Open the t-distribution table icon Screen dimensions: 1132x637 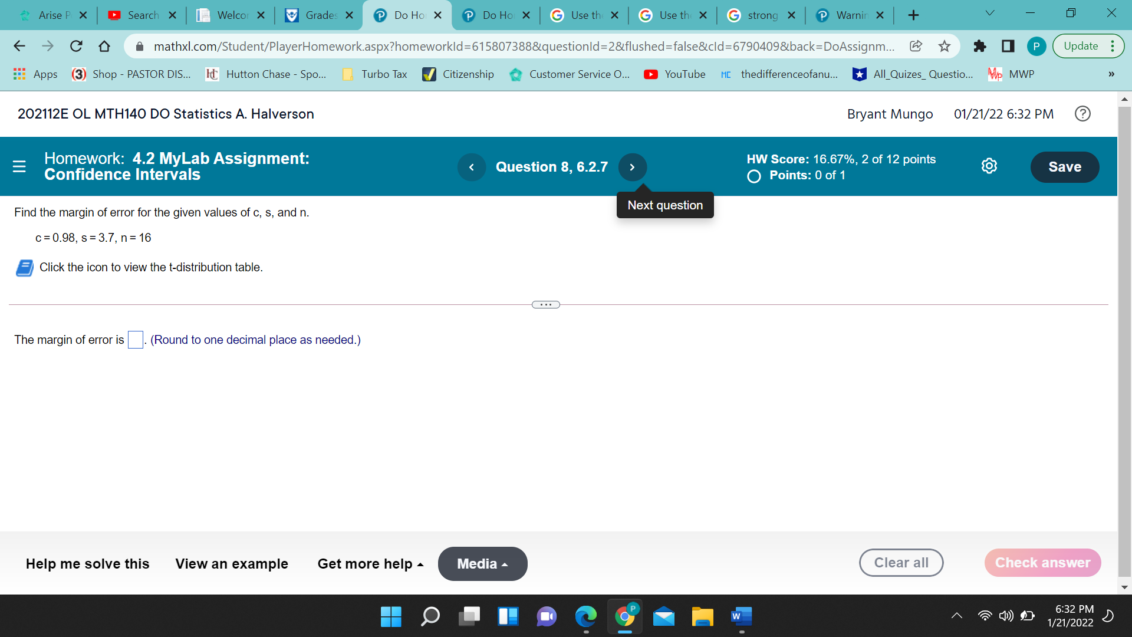click(x=24, y=268)
